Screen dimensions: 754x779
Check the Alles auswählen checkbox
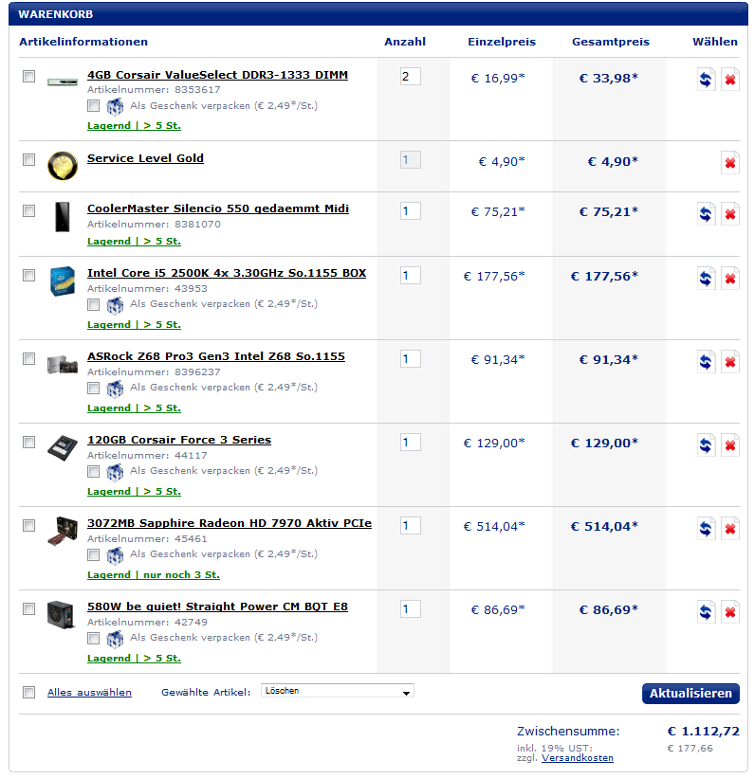click(28, 692)
